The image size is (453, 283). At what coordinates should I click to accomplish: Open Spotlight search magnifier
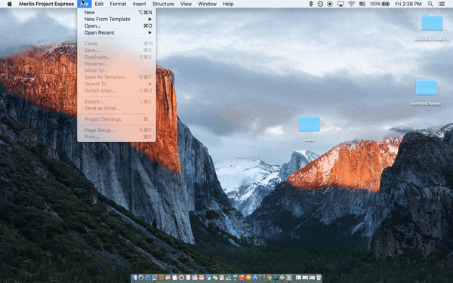pyautogui.click(x=430, y=4)
